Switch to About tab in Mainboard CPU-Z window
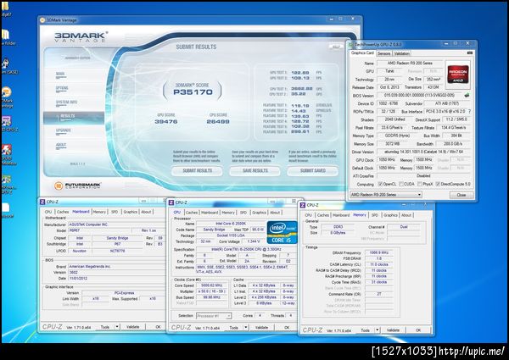 146,212
